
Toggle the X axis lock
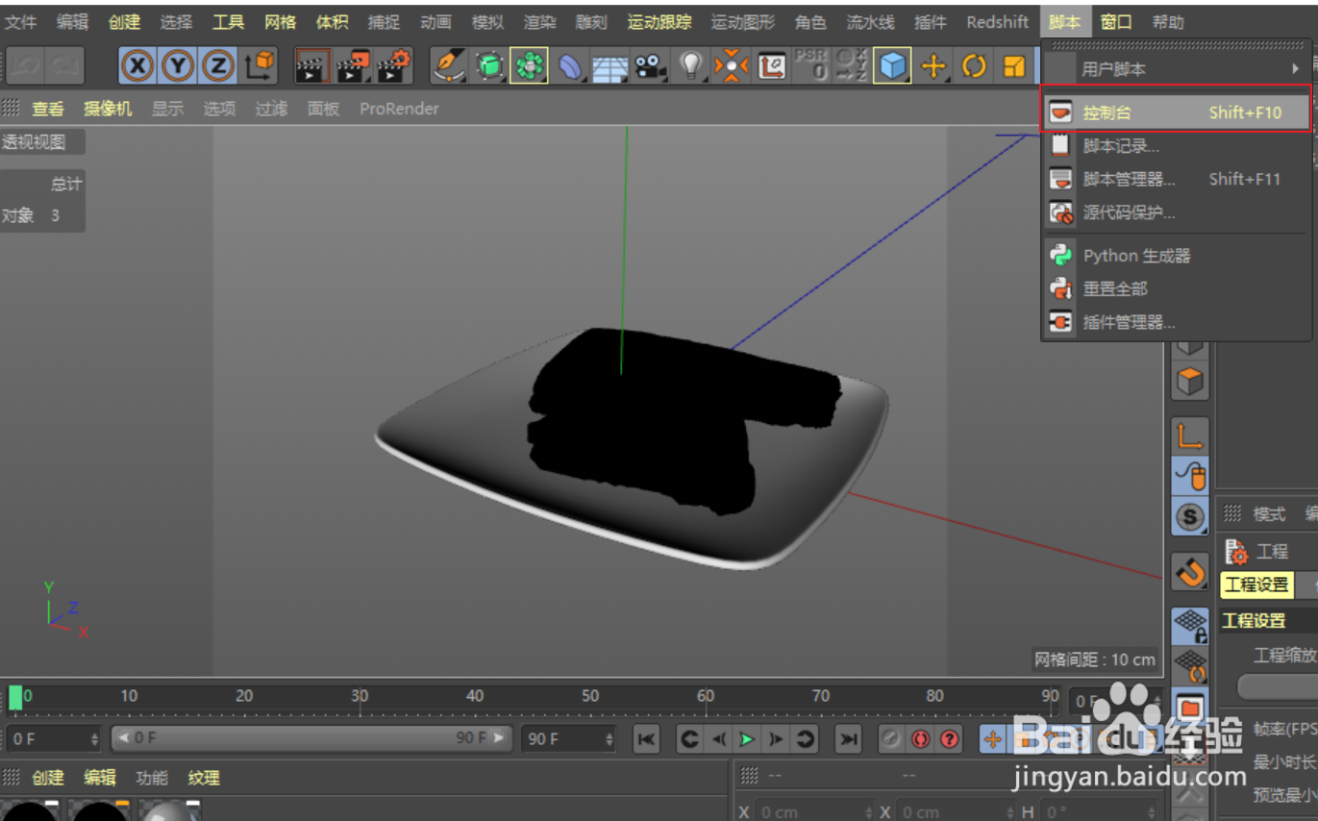point(137,65)
